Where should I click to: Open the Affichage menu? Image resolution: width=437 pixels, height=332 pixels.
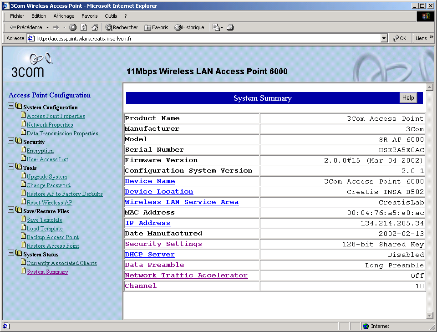tap(64, 16)
